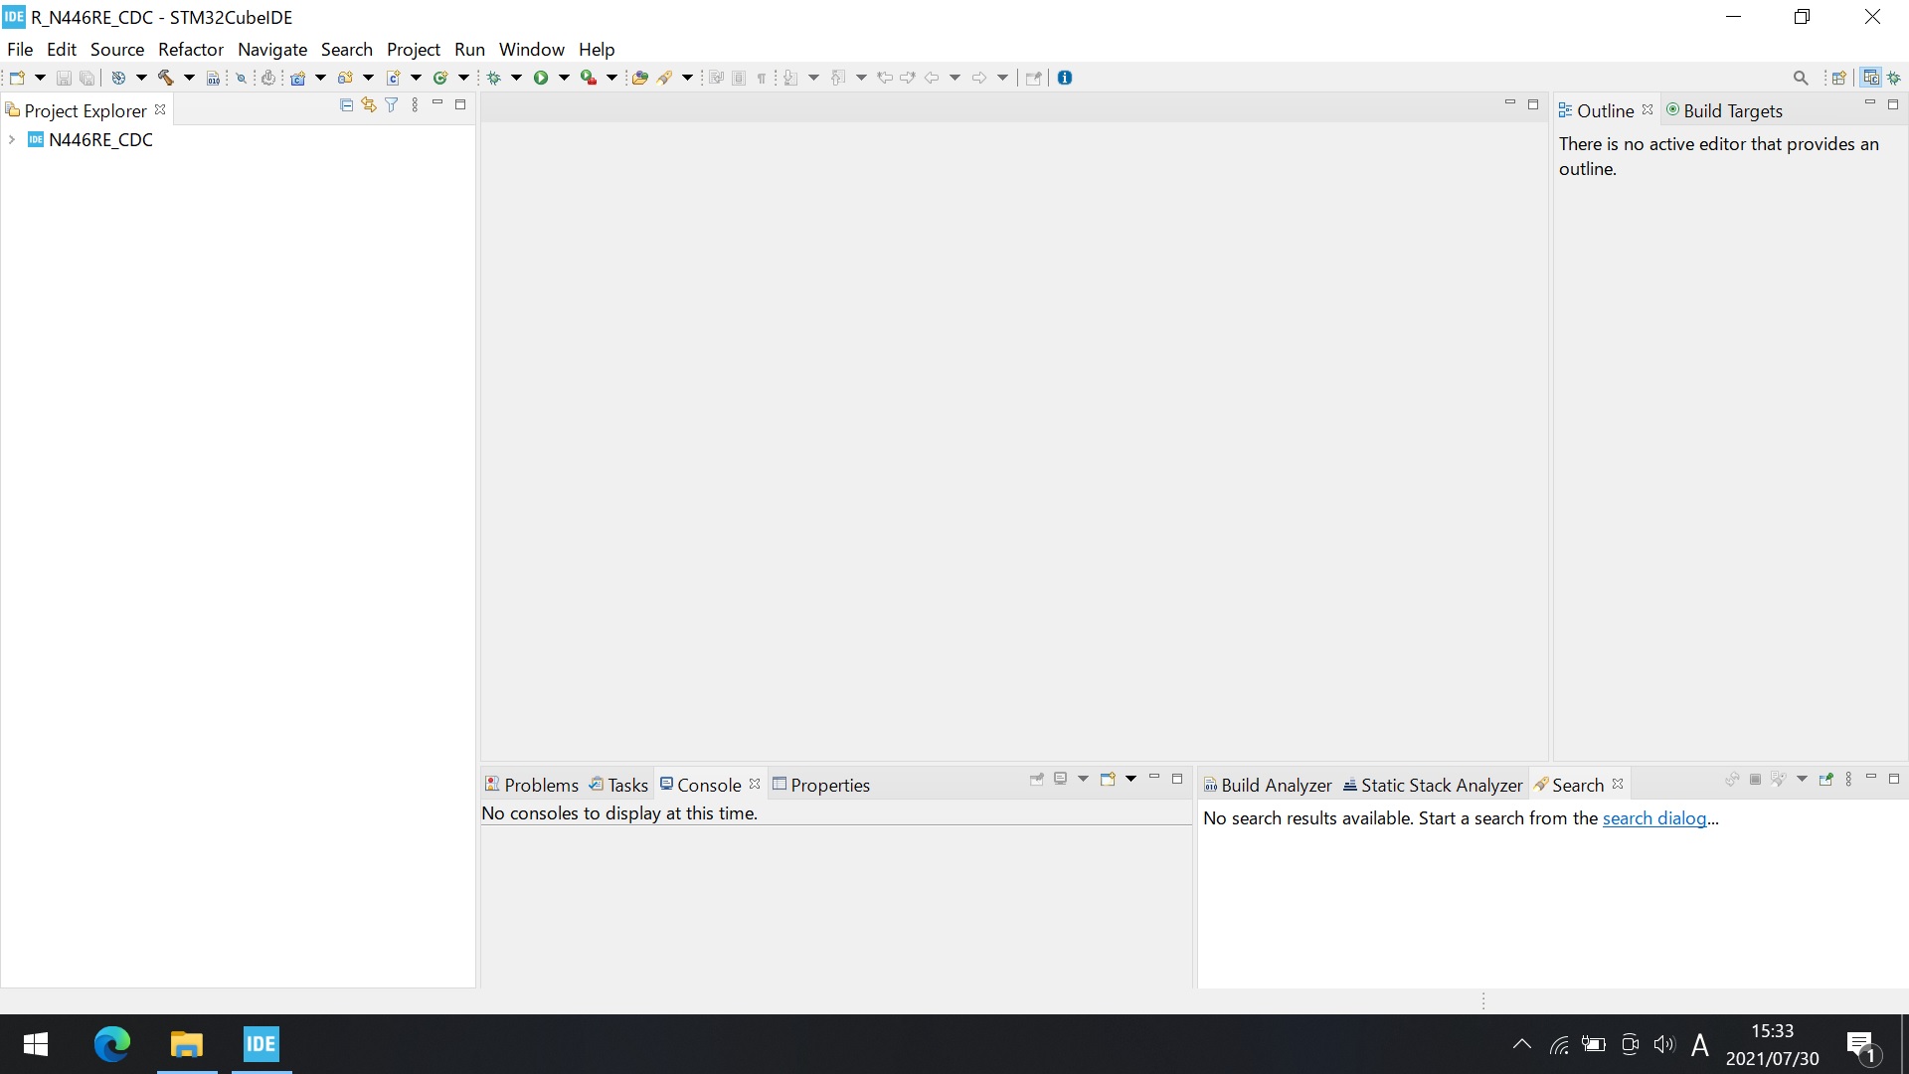Image resolution: width=1909 pixels, height=1074 pixels.
Task: Open File Explorer from the taskbar
Action: pos(186,1044)
